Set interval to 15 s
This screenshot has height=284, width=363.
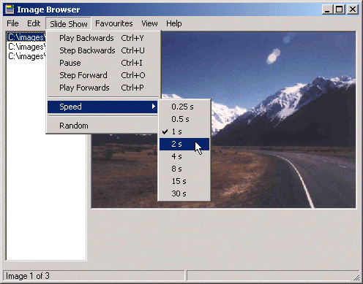pyautogui.click(x=184, y=181)
